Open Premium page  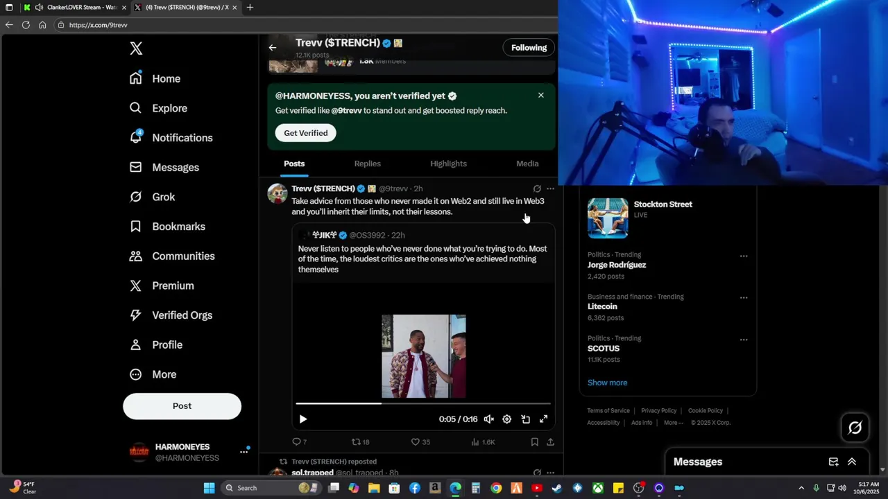162,286
